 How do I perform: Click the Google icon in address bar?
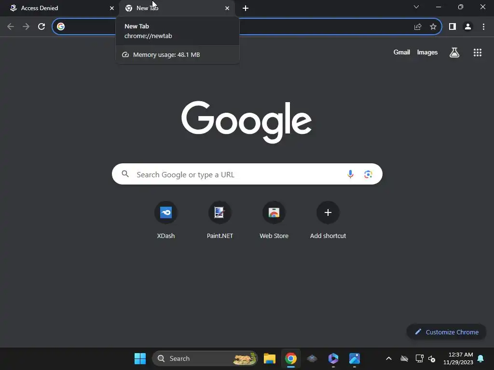(x=61, y=26)
